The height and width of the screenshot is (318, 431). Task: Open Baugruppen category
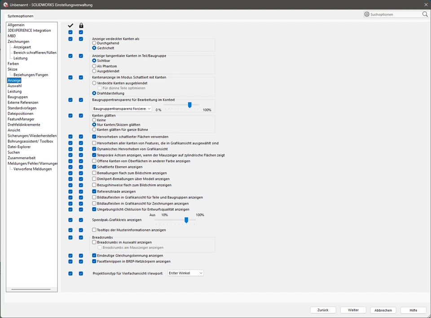[x=18, y=97]
